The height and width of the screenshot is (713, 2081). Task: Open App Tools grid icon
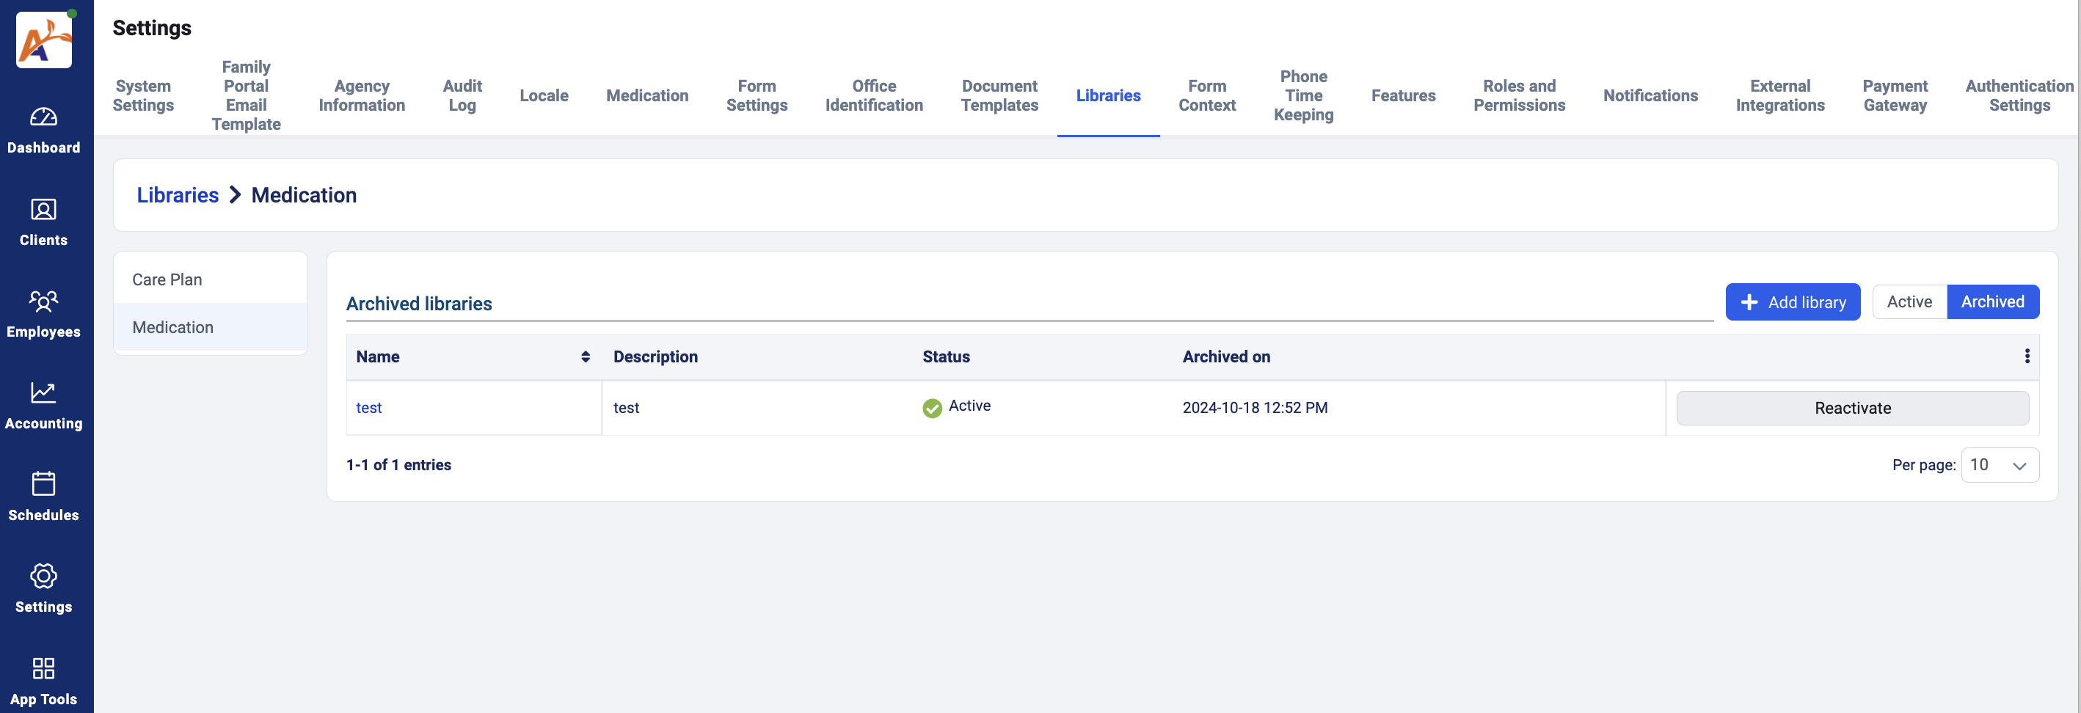(43, 668)
